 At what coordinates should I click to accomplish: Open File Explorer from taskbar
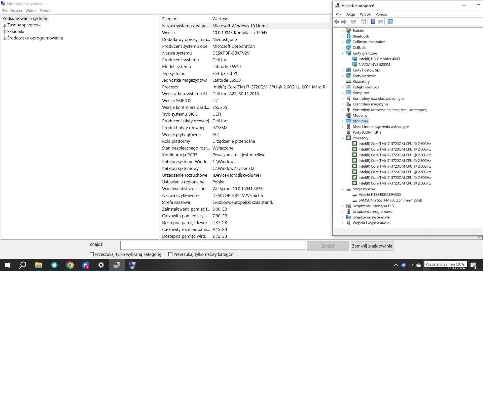click(x=39, y=265)
